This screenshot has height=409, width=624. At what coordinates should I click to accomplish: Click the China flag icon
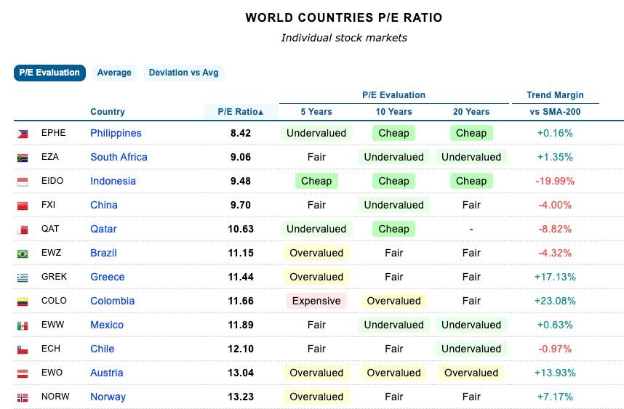click(23, 206)
